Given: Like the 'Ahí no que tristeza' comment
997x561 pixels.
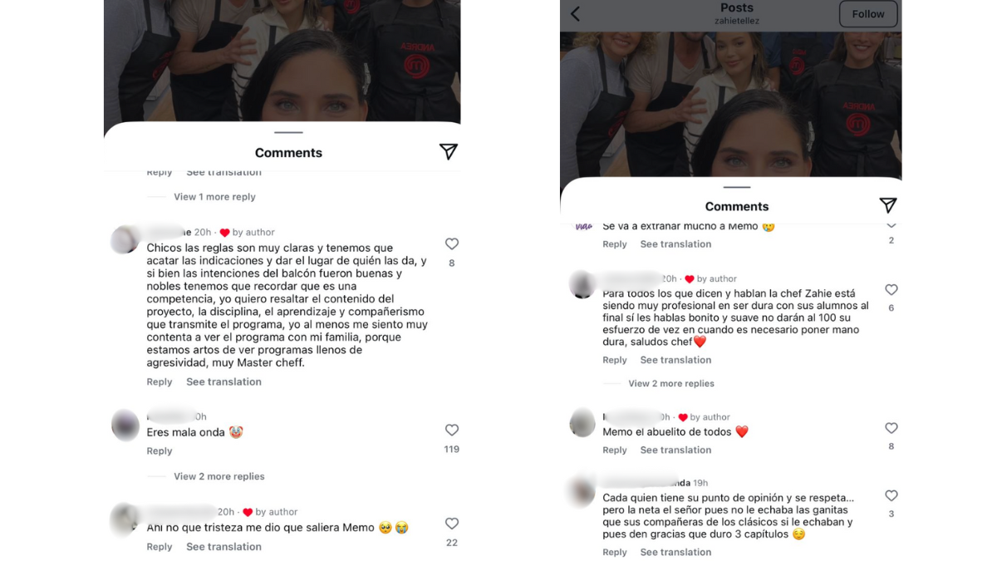Looking at the screenshot, I should pyautogui.click(x=452, y=524).
